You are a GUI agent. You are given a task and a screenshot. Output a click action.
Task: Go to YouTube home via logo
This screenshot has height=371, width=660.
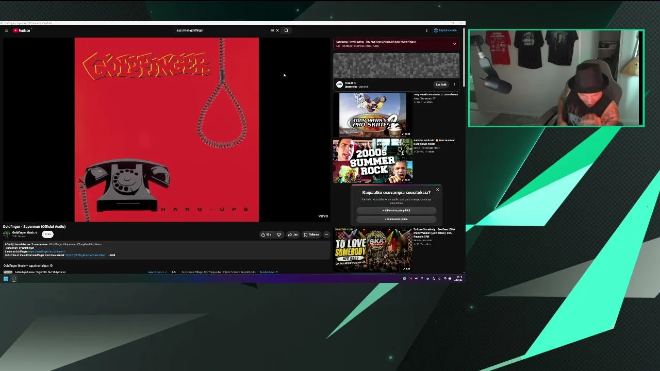[22, 30]
